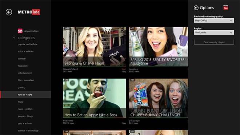Select the entertainment category
Viewport: 240px width, 135px height.
tap(25, 73)
